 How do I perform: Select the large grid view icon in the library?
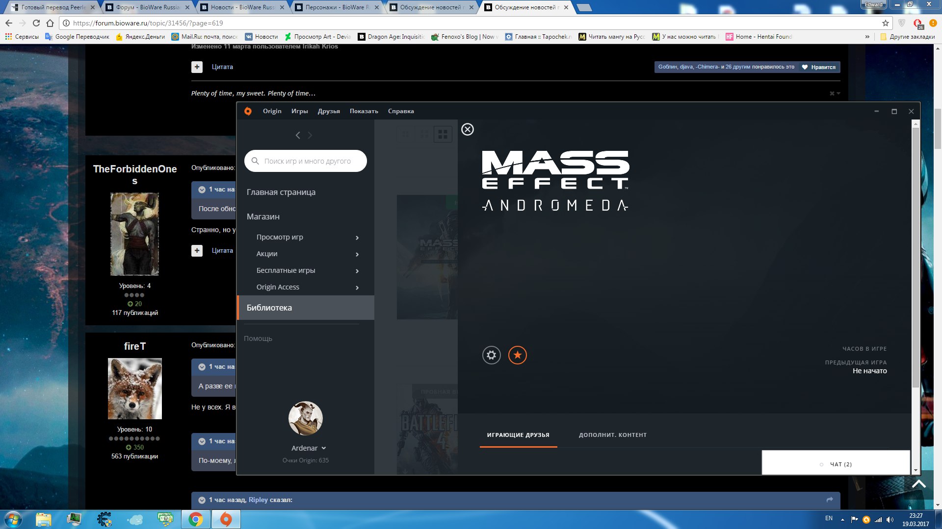pyautogui.click(x=443, y=134)
